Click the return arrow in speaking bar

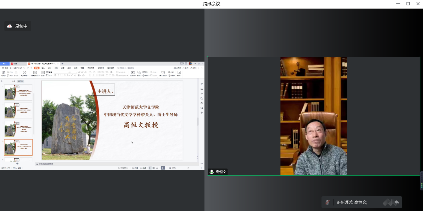point(397,202)
